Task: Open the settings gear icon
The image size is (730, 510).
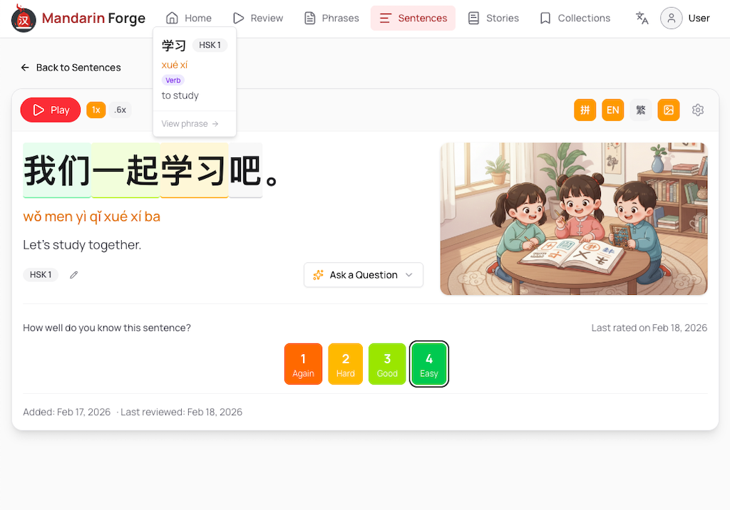Action: coord(697,110)
